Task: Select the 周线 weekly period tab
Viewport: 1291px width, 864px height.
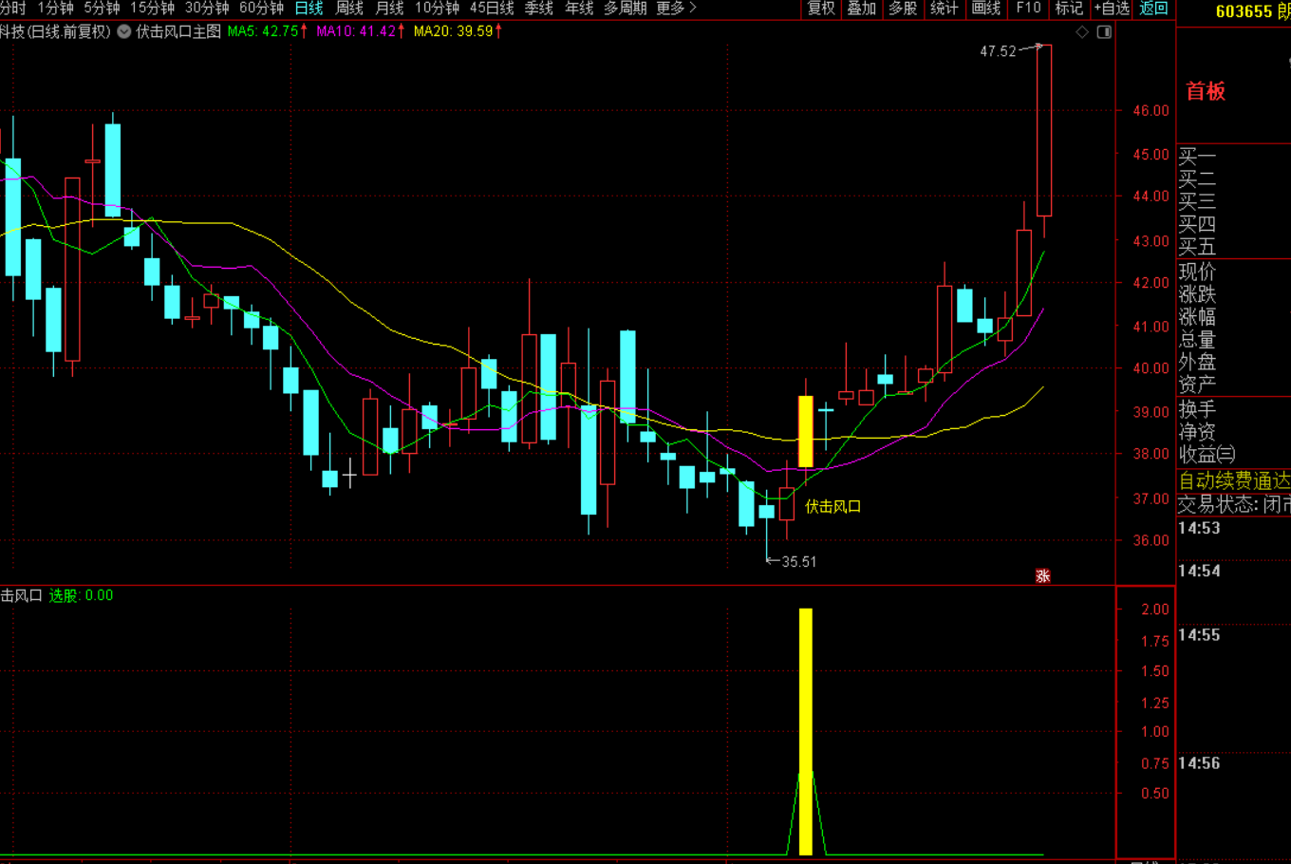Action: point(349,9)
